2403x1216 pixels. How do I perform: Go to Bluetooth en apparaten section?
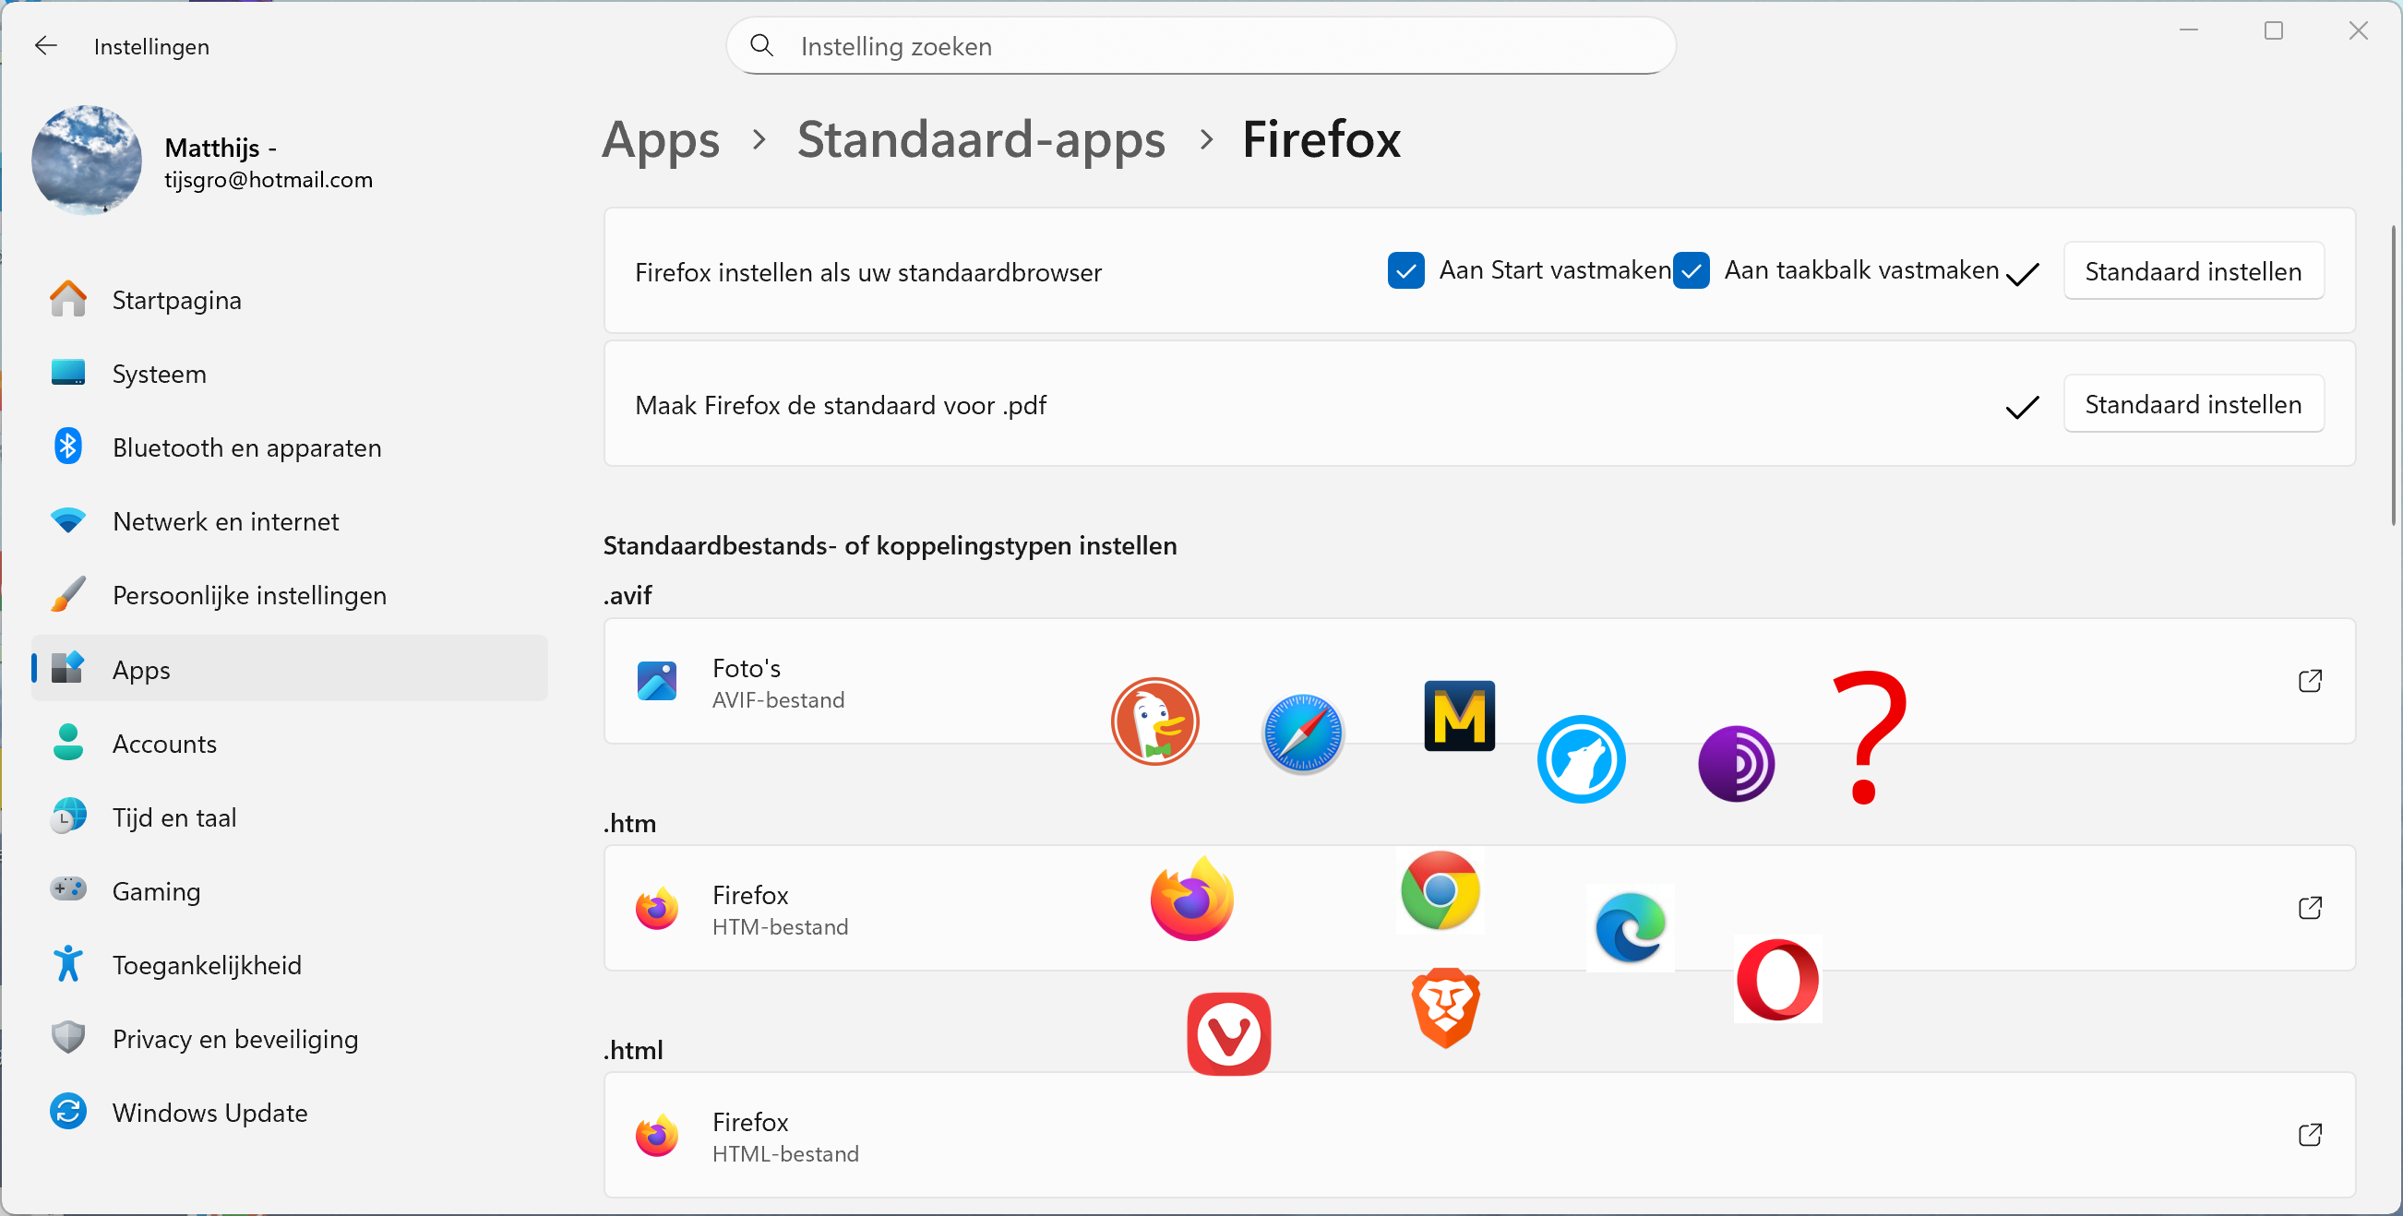coord(246,447)
